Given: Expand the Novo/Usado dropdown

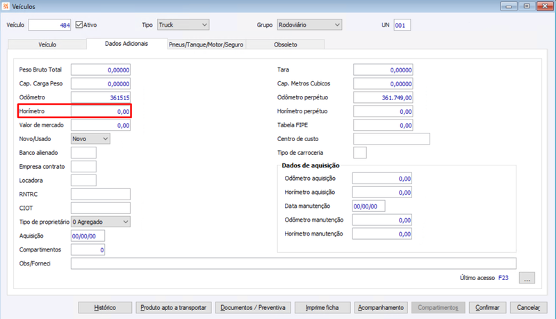Looking at the screenshot, I should click(x=90, y=139).
